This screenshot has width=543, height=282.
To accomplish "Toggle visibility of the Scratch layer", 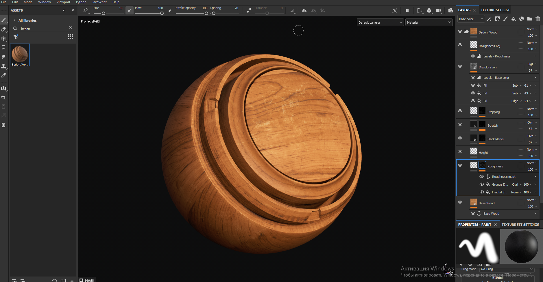I will click(x=460, y=124).
